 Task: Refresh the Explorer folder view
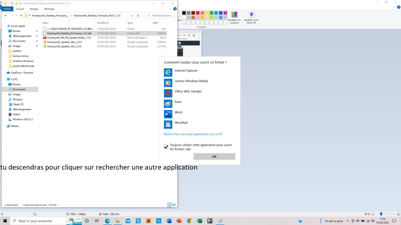tap(138, 16)
